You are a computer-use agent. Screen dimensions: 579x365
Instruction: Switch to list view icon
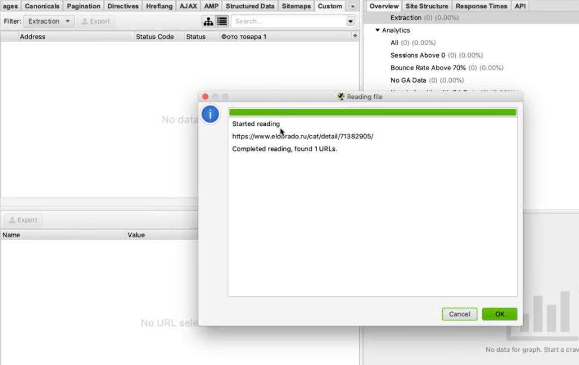coord(222,21)
